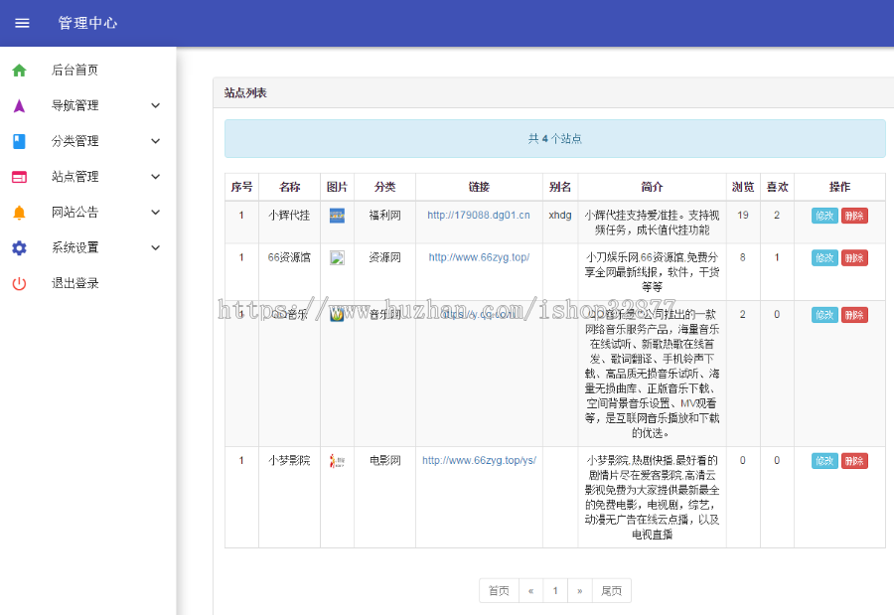894x615 pixels.
Task: Click 修改 button for 小辉代挂
Action: pos(824,216)
